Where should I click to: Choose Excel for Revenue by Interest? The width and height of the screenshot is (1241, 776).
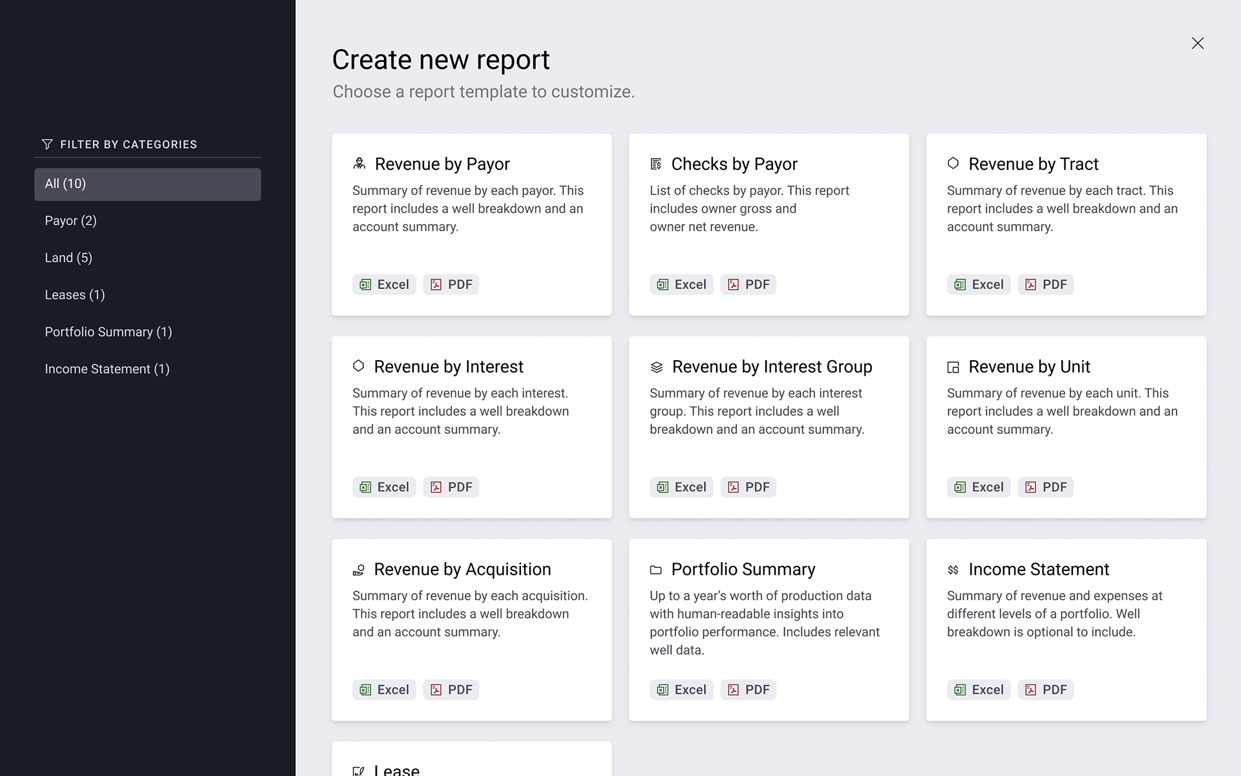(384, 487)
